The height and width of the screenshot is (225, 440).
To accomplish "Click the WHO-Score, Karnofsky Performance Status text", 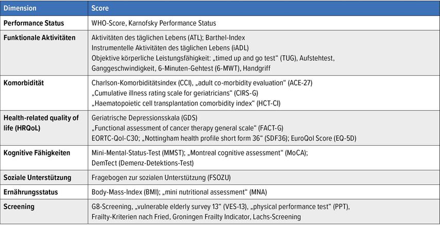I will click(x=154, y=23).
